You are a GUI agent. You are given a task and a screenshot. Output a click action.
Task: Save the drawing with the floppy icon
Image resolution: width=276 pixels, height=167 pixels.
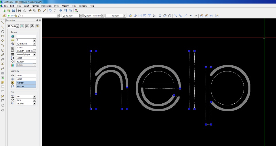[14, 11]
